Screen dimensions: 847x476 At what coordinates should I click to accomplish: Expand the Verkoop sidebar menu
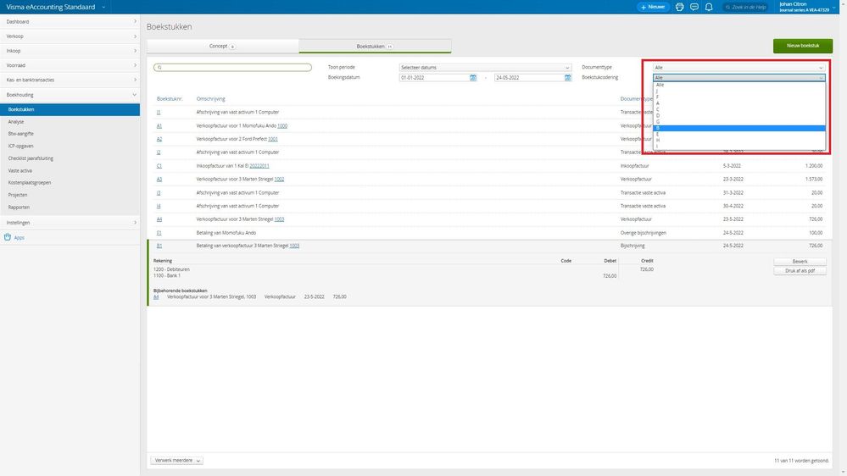coord(70,36)
